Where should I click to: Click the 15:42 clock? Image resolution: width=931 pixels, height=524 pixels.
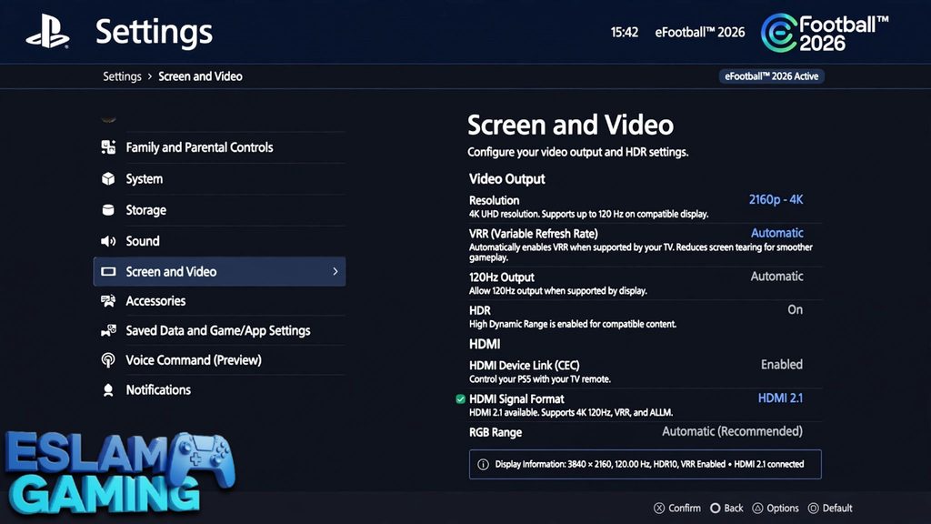(x=624, y=32)
